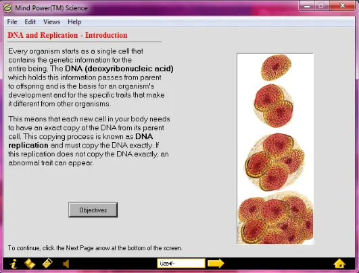359x273 pixels.
Task: Minimize the Mind Power Science window
Action: [307, 5]
